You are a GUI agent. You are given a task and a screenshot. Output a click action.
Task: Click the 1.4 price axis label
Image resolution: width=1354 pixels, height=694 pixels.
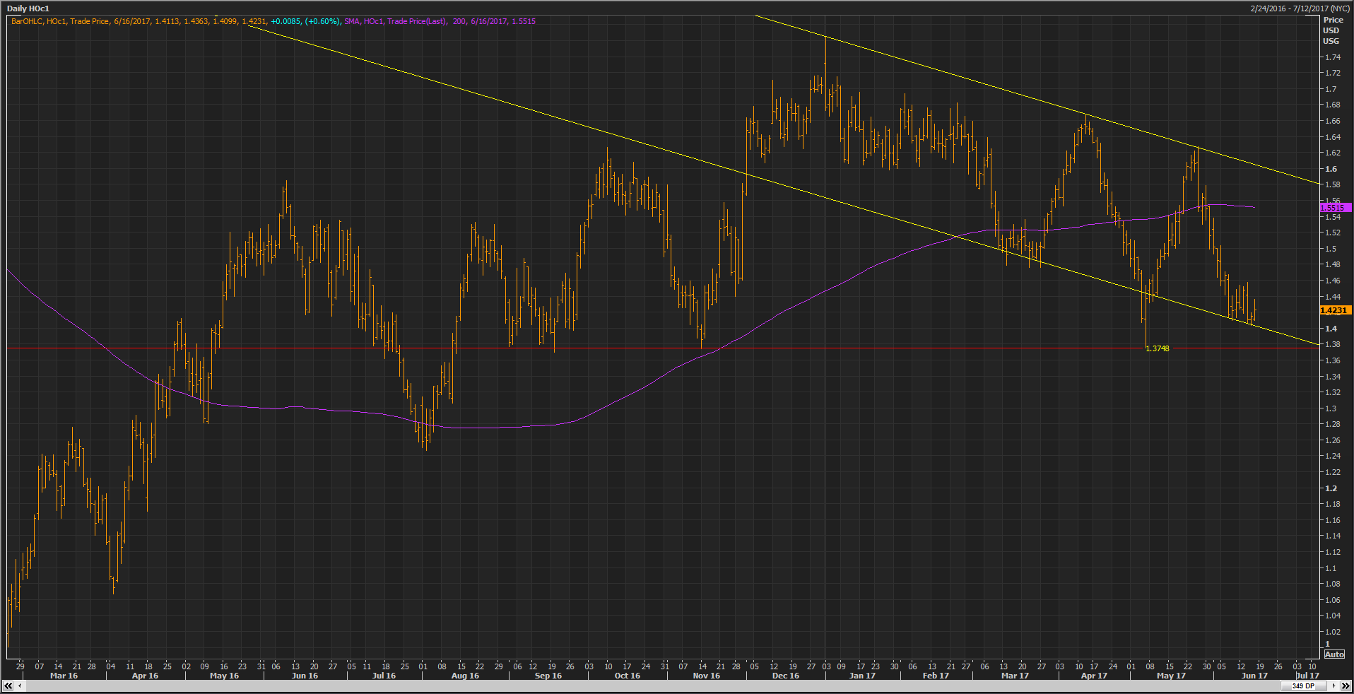[x=1331, y=329]
